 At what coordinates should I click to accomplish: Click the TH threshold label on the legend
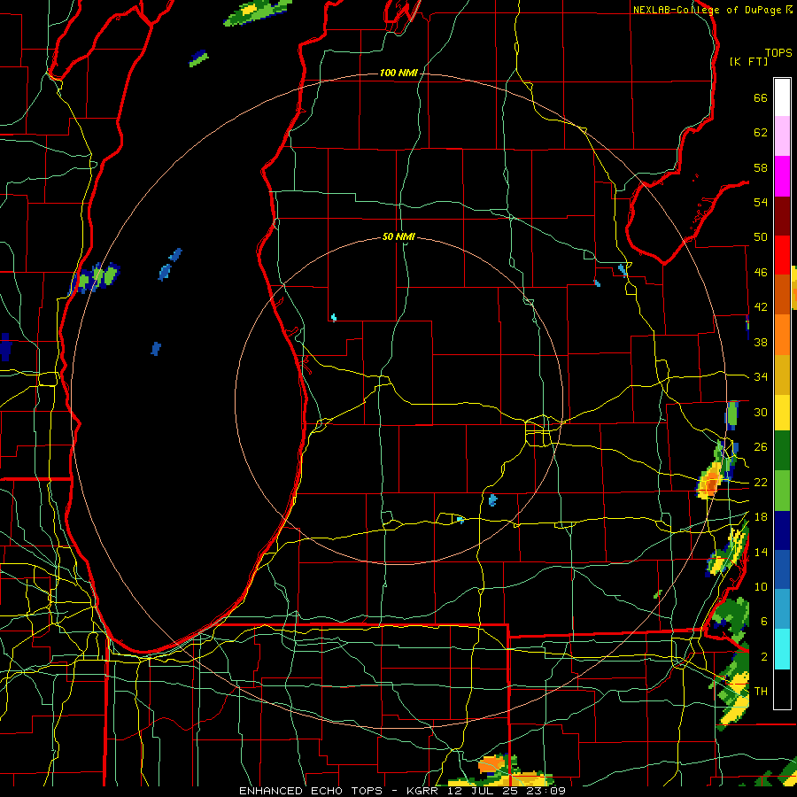761,692
